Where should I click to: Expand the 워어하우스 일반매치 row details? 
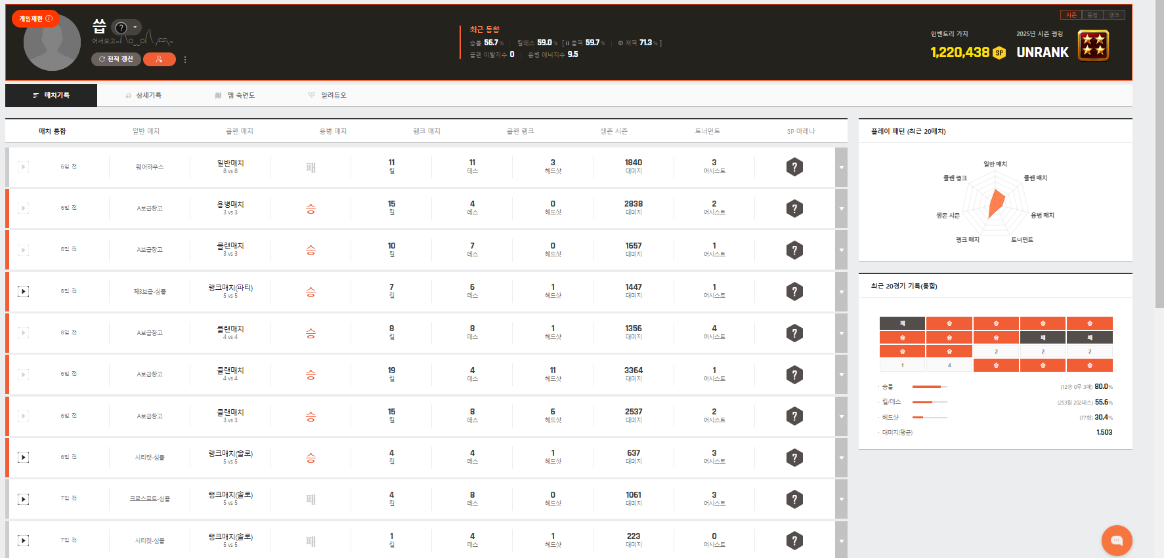coord(841,167)
